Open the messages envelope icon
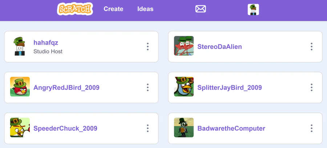The width and height of the screenshot is (327, 148). click(201, 9)
